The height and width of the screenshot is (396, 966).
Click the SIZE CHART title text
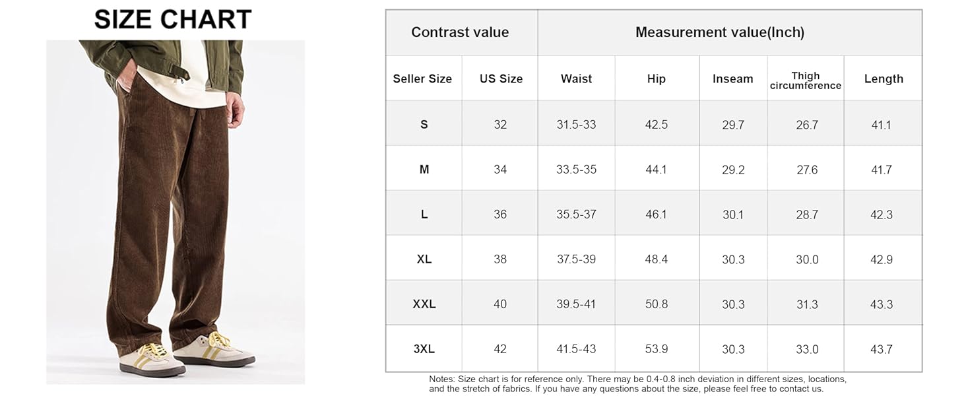coord(173,20)
